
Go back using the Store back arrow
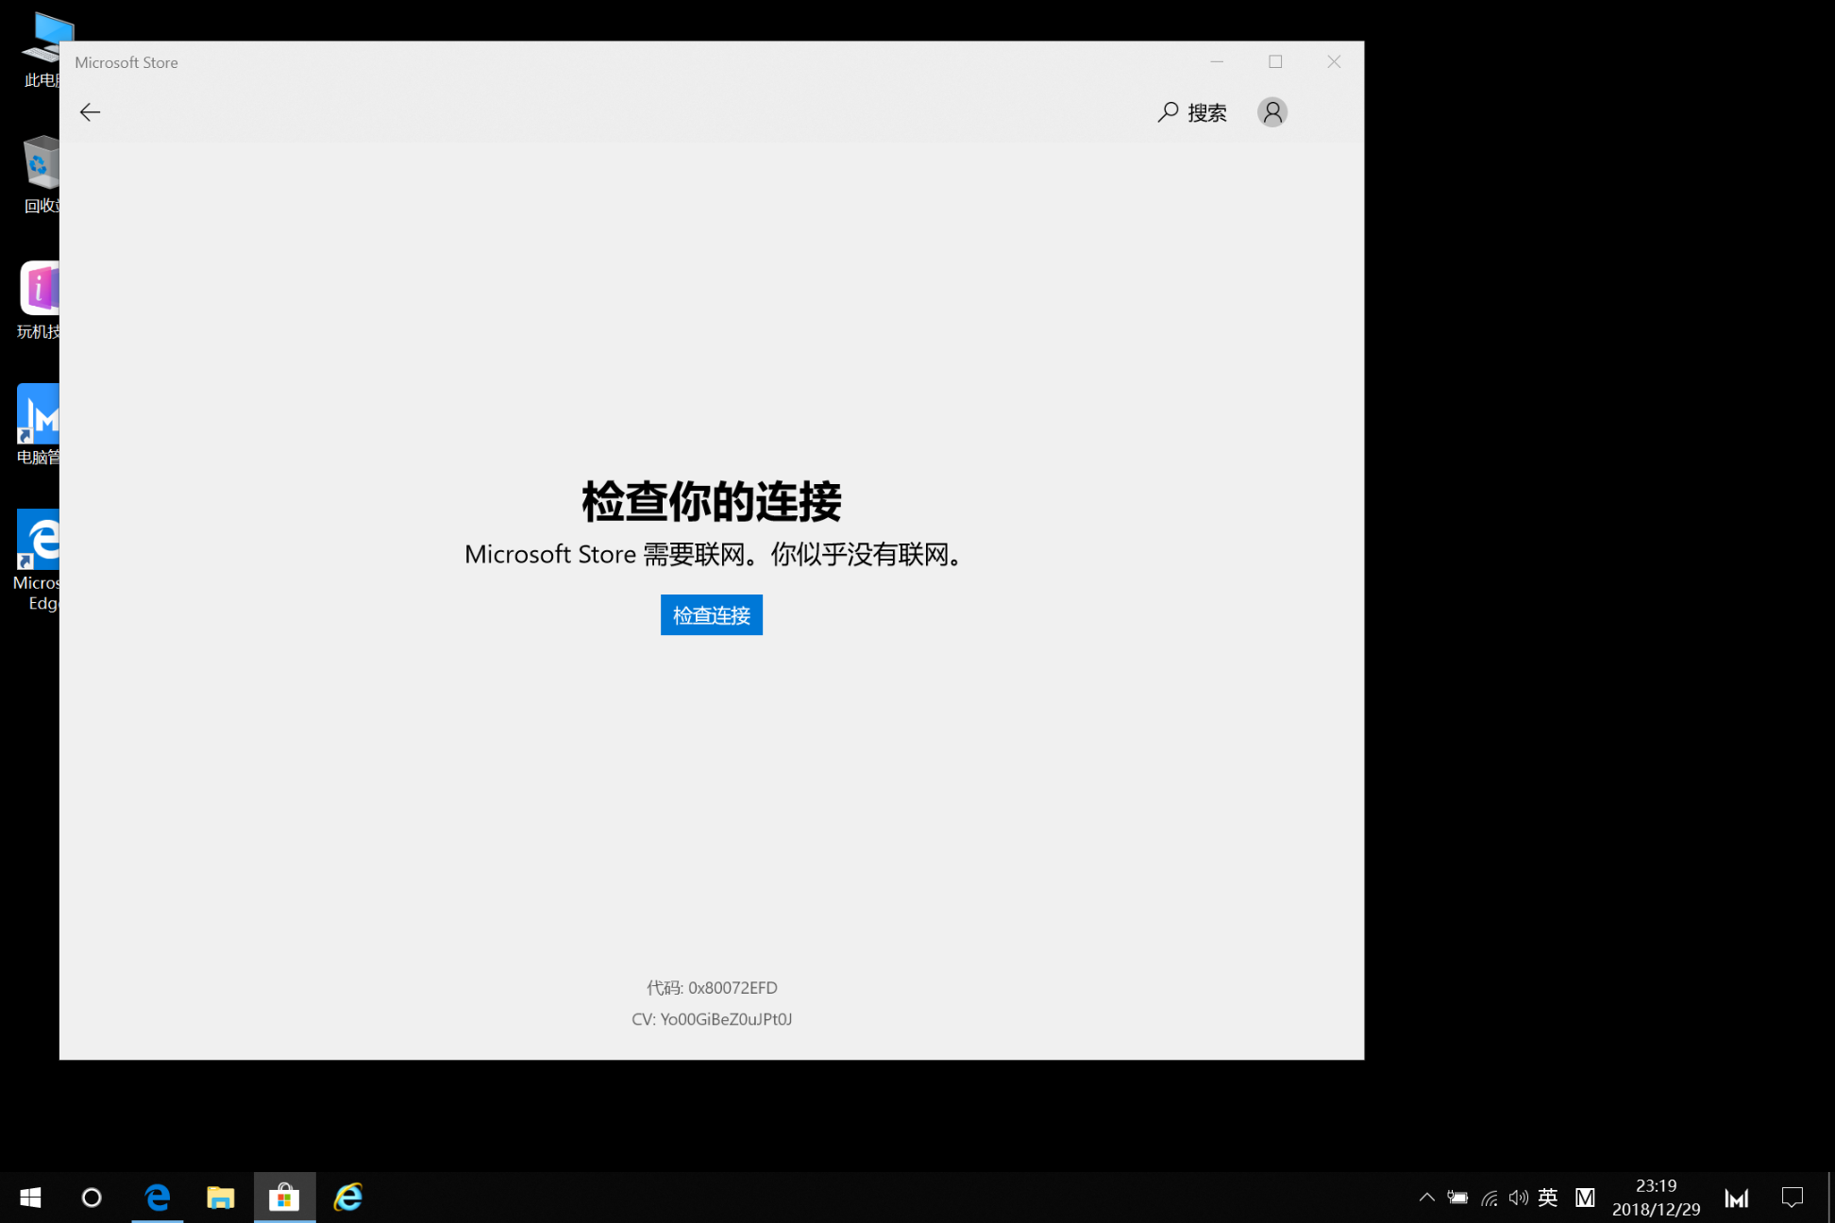[90, 112]
